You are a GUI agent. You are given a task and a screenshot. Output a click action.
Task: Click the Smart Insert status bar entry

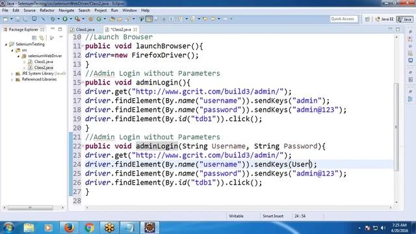[x=273, y=216]
